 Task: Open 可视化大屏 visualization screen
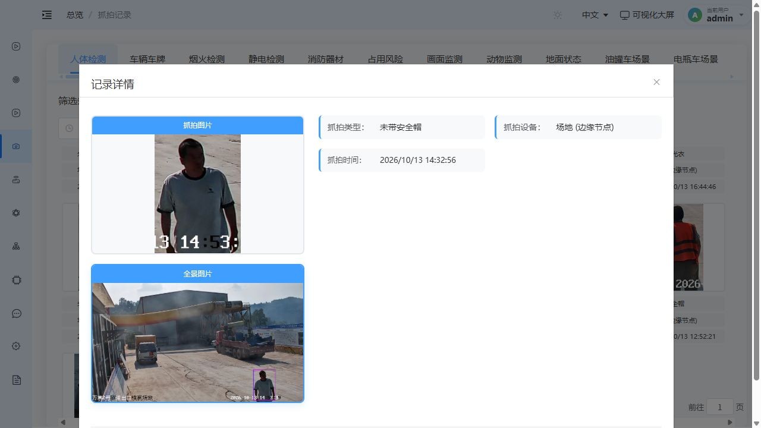pos(647,15)
